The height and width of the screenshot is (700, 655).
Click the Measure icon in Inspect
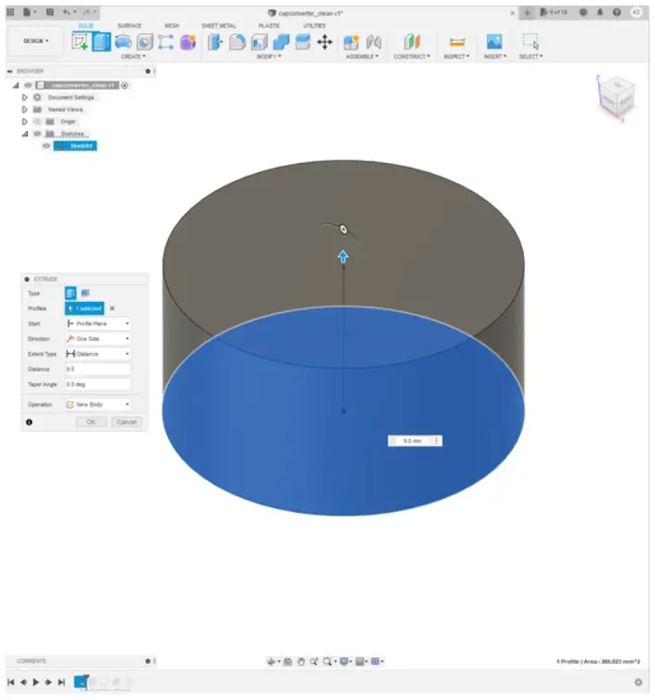point(457,42)
